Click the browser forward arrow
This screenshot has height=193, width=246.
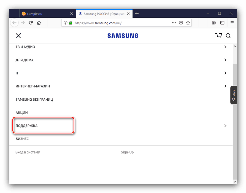click(x=23, y=23)
